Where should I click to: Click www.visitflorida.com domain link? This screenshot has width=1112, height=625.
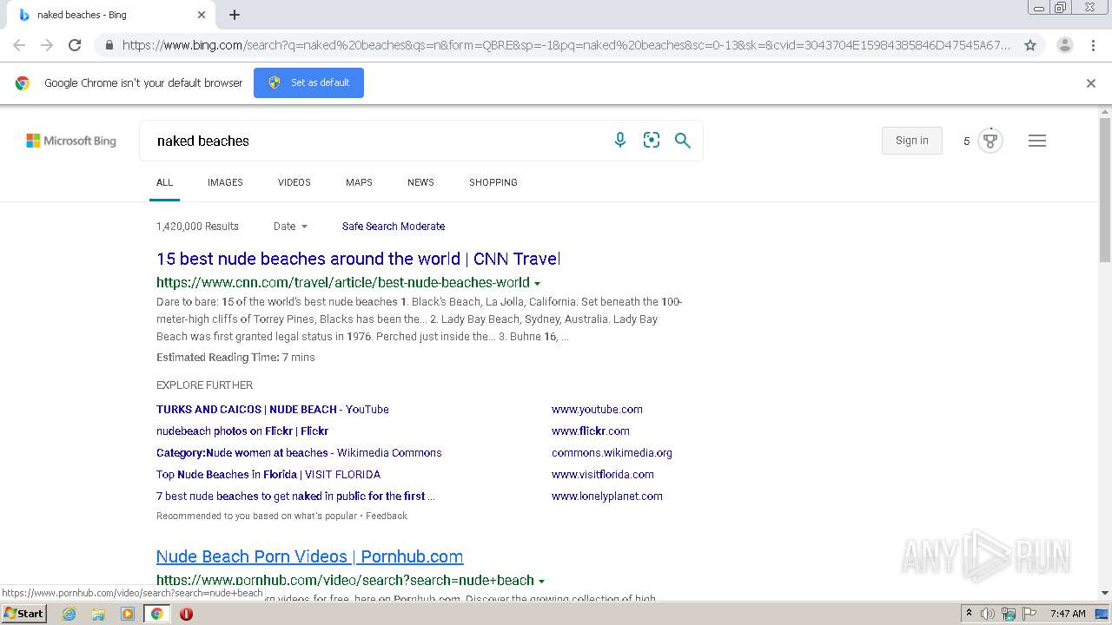click(603, 475)
